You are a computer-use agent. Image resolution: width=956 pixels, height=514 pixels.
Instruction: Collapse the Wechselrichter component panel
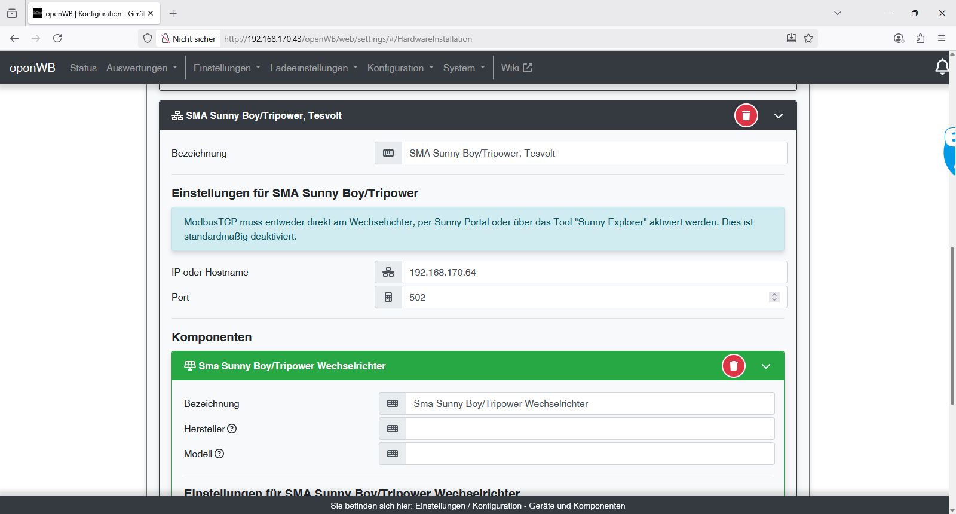pyautogui.click(x=765, y=366)
